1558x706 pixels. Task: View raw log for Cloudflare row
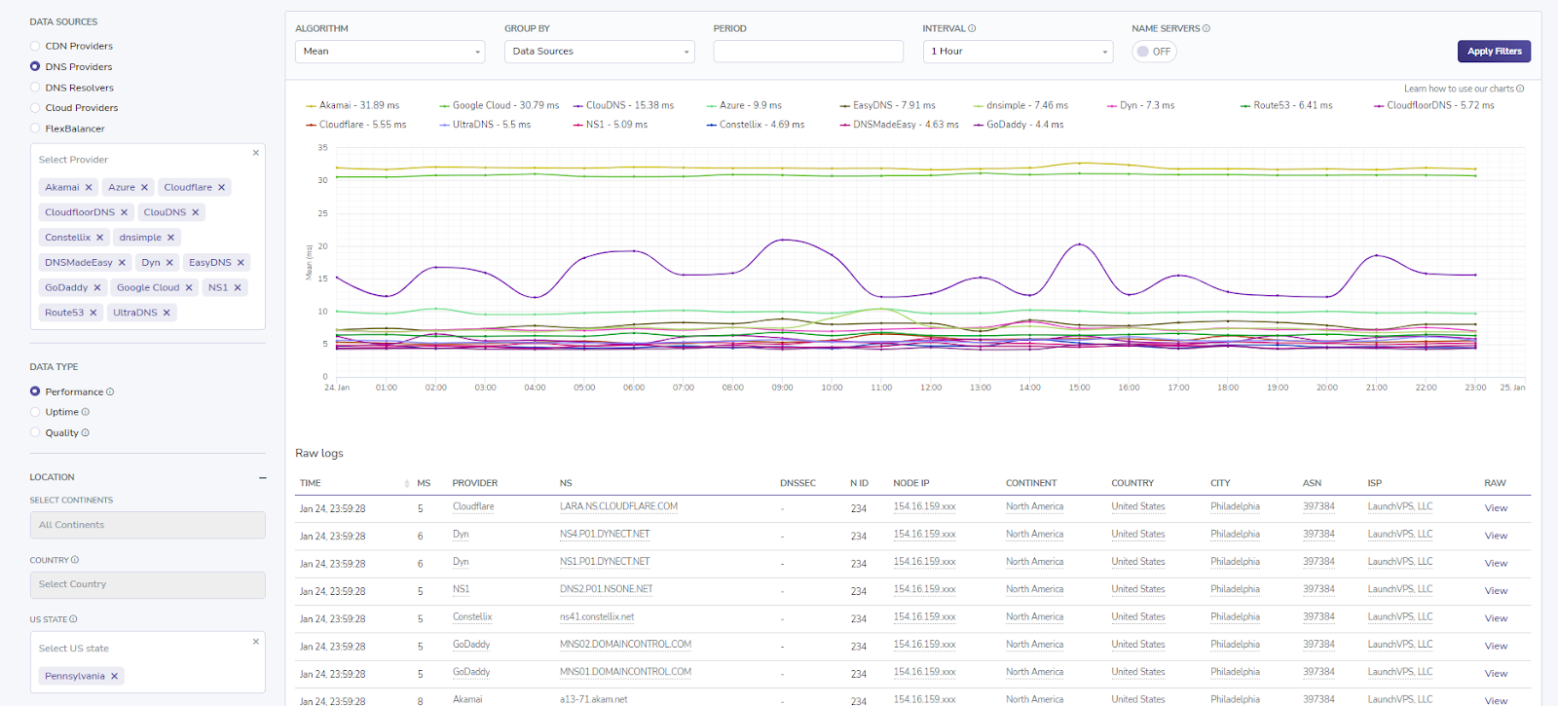tap(1496, 508)
